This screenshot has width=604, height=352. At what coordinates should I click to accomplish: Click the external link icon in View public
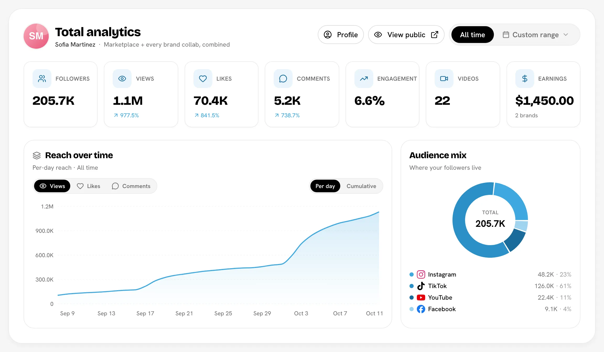coord(435,35)
